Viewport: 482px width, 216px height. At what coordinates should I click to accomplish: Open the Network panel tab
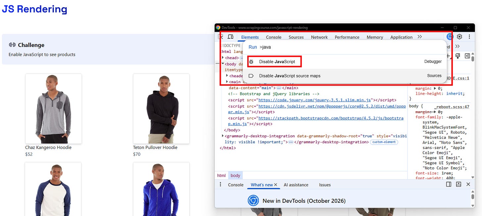pyautogui.click(x=319, y=37)
